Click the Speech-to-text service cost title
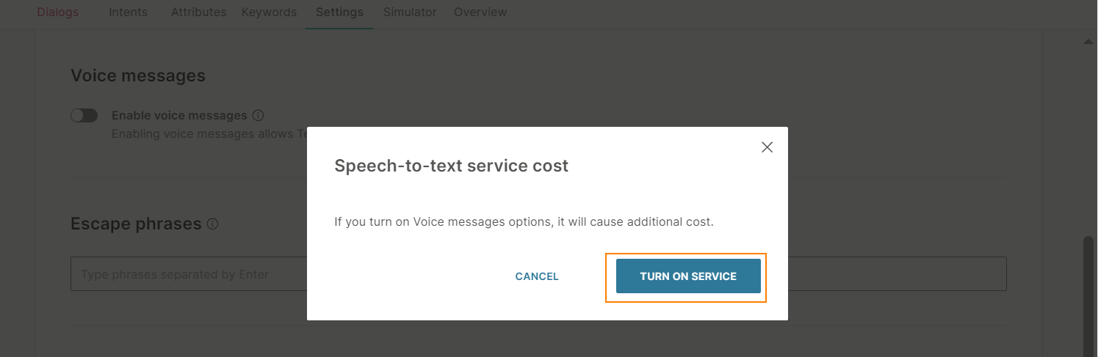Screen dimensions: 1098x357 coord(451,166)
